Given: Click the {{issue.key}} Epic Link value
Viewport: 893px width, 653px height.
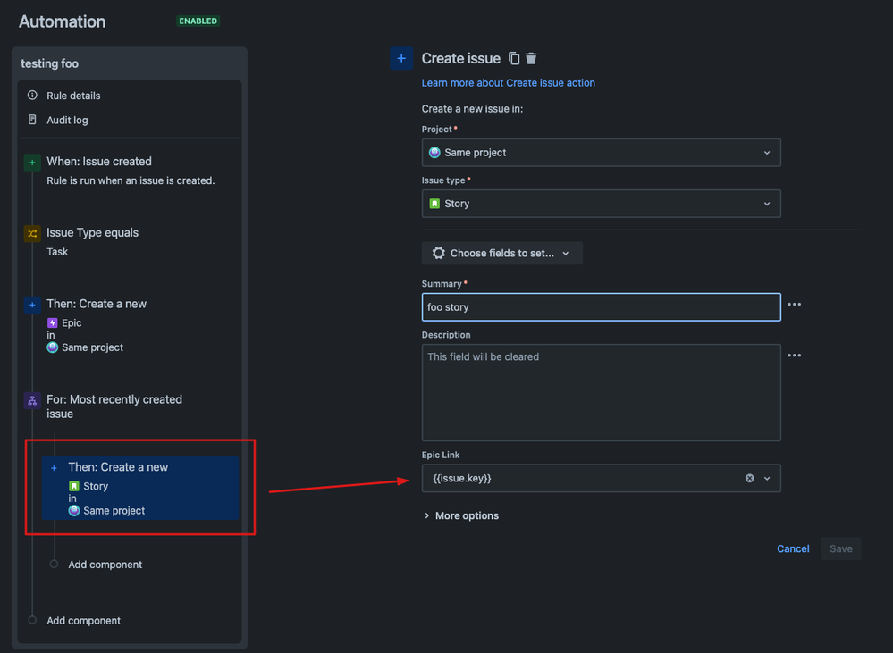Looking at the screenshot, I should point(462,478).
